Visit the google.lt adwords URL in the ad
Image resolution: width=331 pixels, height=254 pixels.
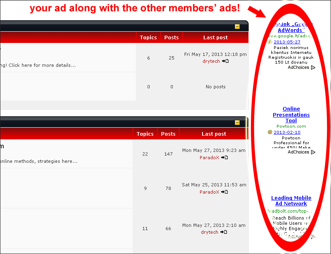[290, 36]
